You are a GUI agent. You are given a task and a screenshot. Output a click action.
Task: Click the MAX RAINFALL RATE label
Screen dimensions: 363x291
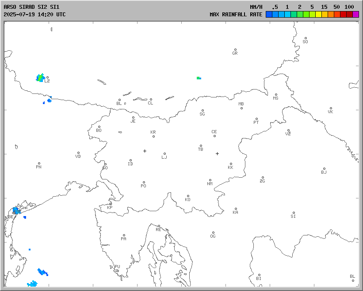point(236,14)
